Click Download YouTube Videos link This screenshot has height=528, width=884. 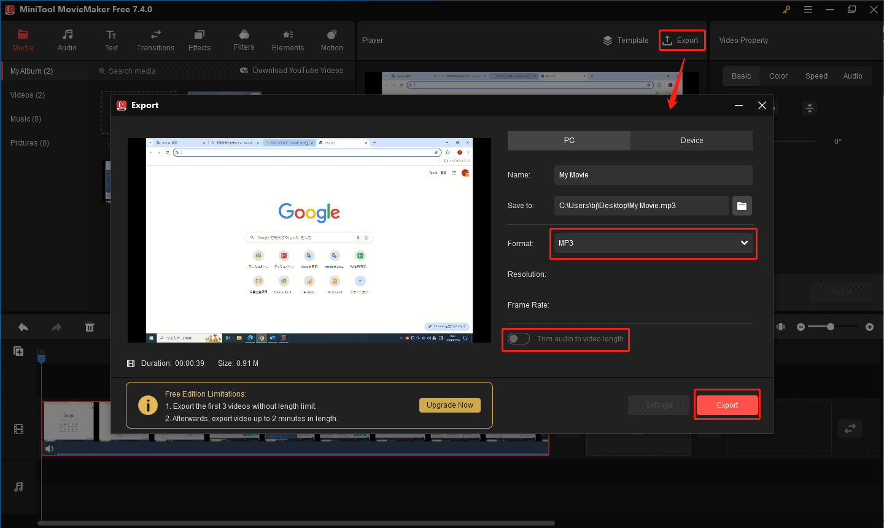[x=292, y=71]
